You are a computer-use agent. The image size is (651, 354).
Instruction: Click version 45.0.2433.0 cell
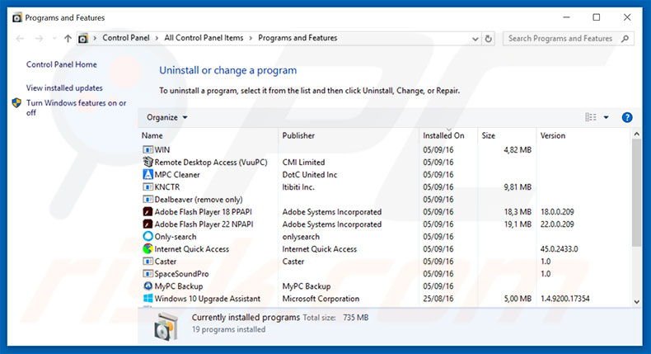tap(559, 249)
